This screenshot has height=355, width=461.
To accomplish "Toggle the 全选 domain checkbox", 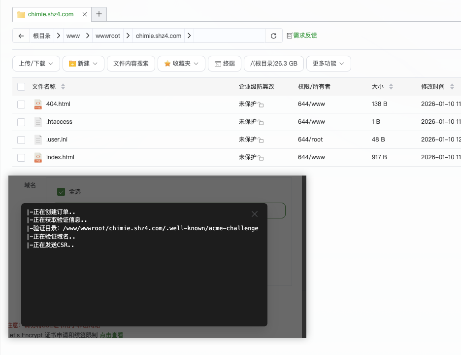I will tap(61, 192).
